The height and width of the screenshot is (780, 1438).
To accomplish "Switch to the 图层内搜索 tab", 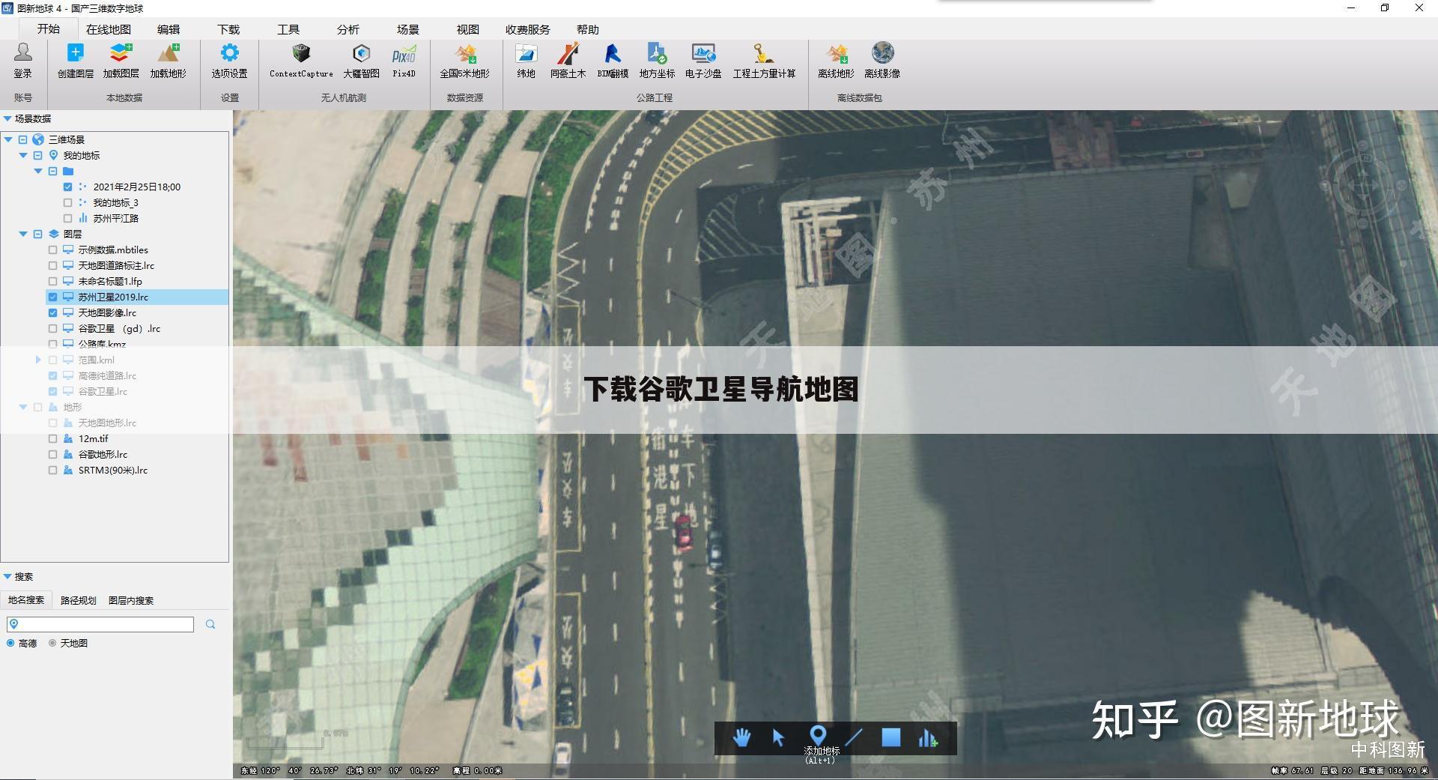I will 131,600.
